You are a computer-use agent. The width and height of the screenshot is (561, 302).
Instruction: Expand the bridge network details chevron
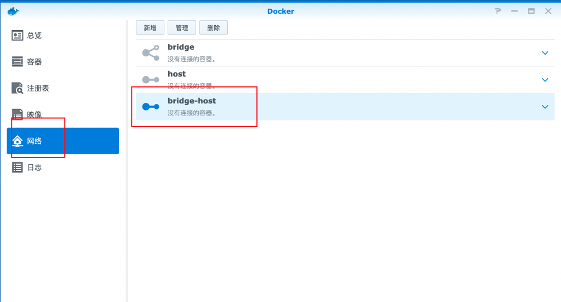click(545, 53)
